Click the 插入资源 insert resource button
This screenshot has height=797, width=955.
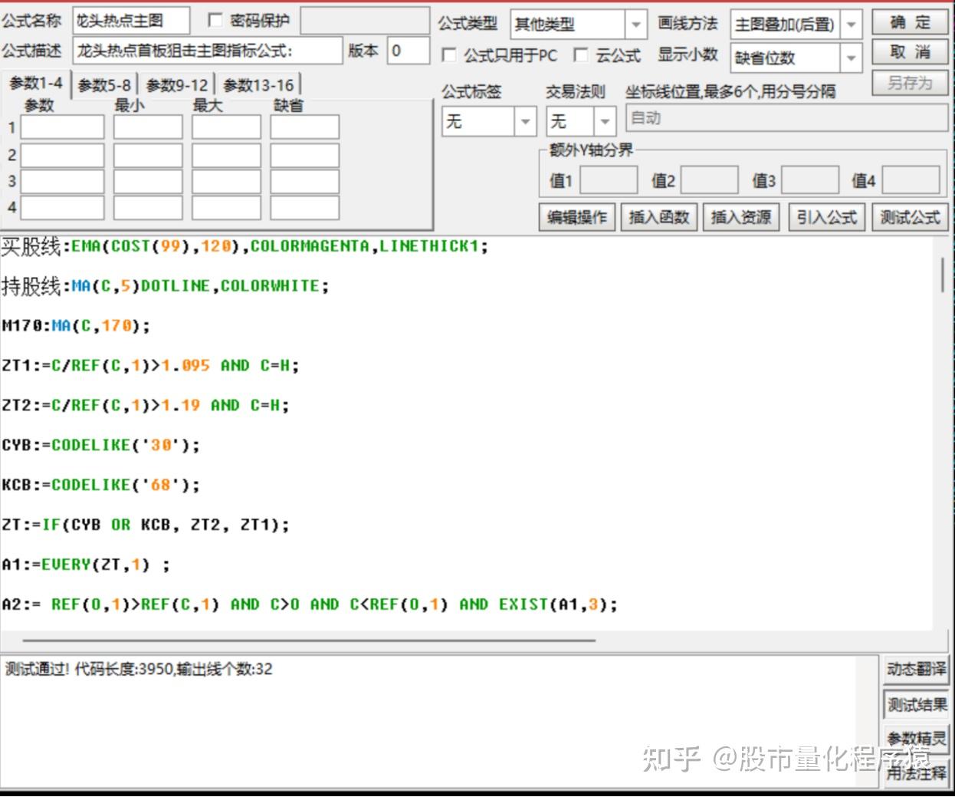741,217
